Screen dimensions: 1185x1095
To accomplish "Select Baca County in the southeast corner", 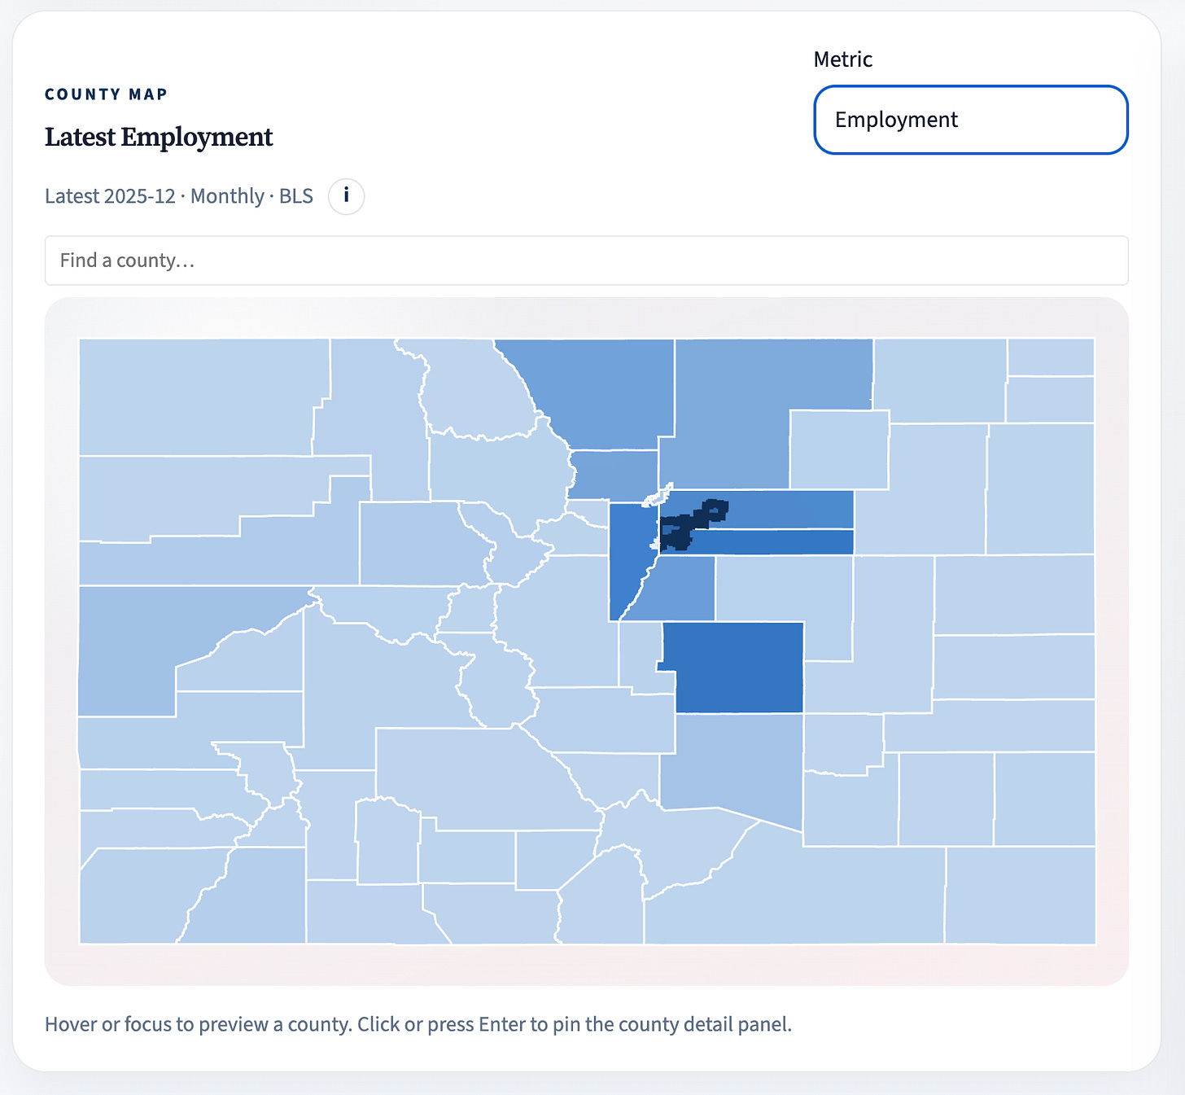I will (1020, 895).
